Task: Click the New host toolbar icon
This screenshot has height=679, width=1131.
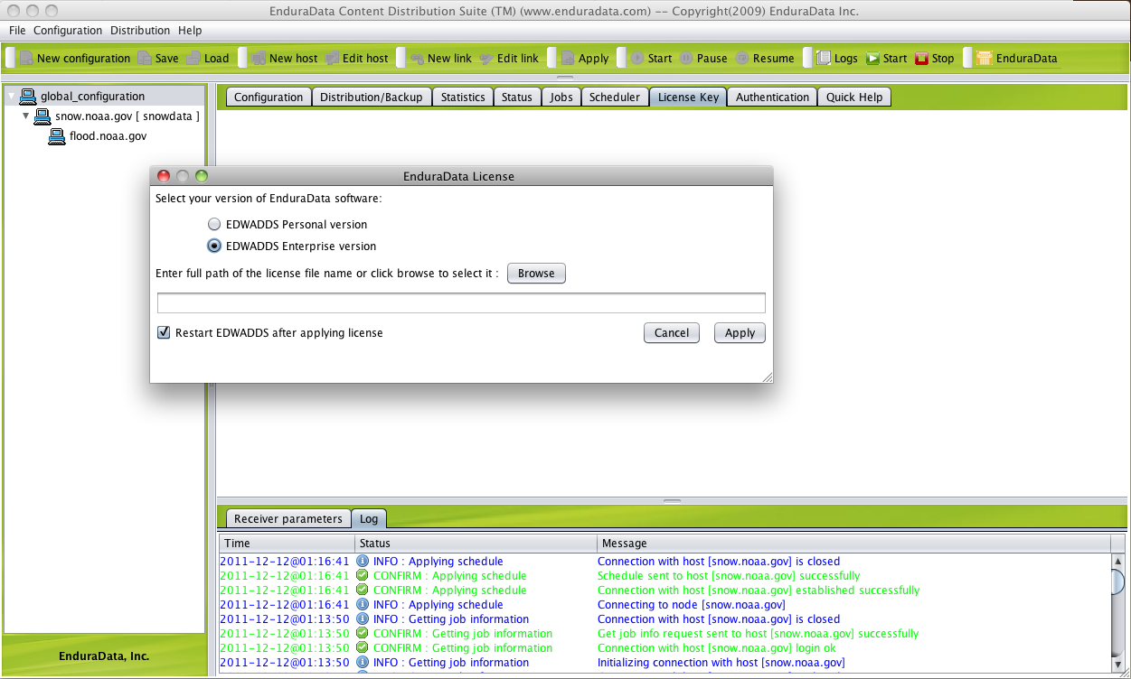Action: point(259,58)
